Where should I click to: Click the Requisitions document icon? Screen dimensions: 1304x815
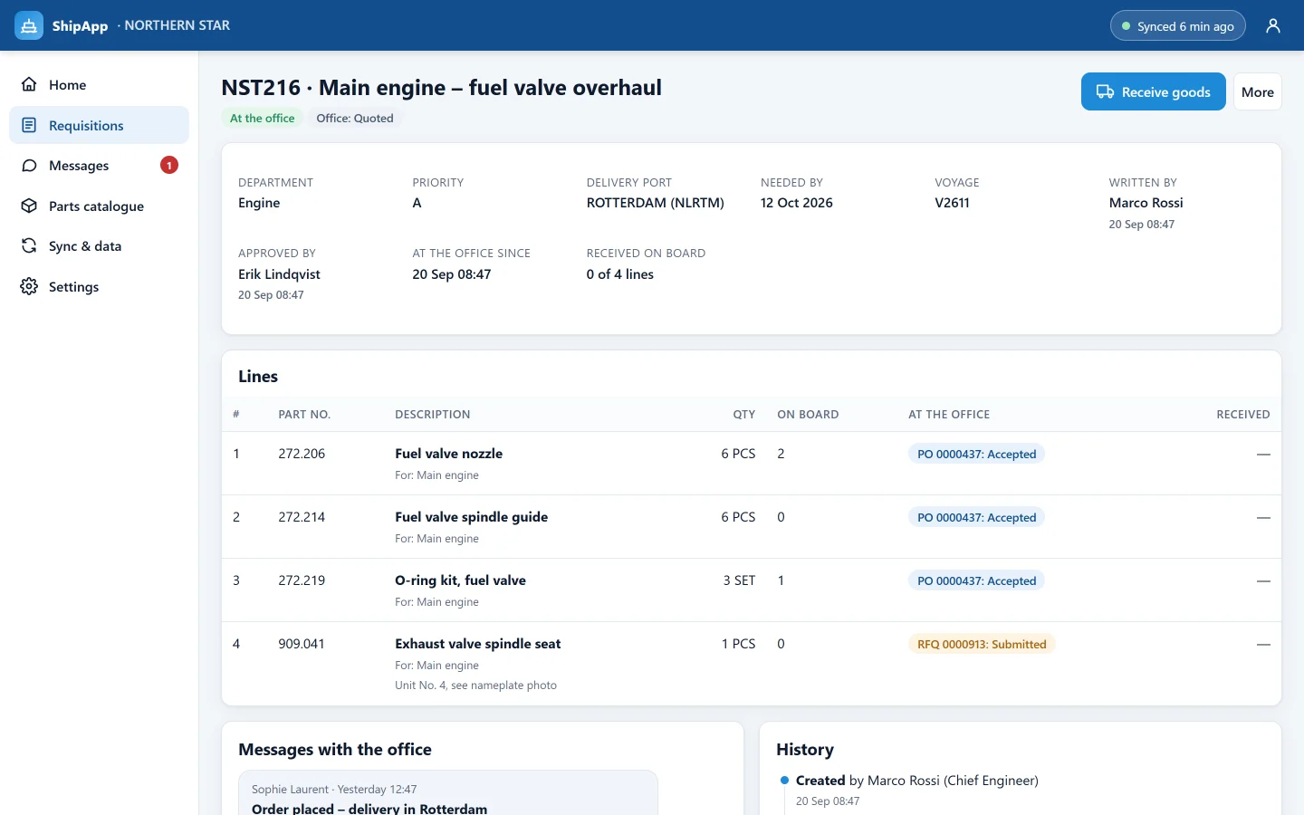pyautogui.click(x=29, y=125)
